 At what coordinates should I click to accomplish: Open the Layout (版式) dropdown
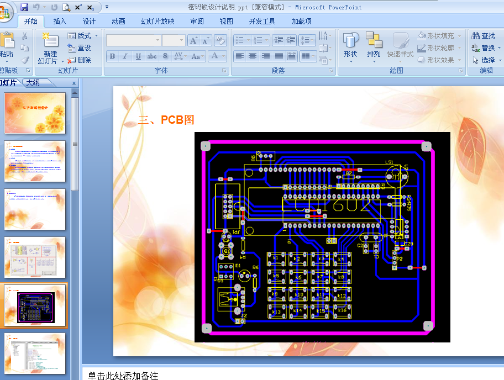[83, 36]
